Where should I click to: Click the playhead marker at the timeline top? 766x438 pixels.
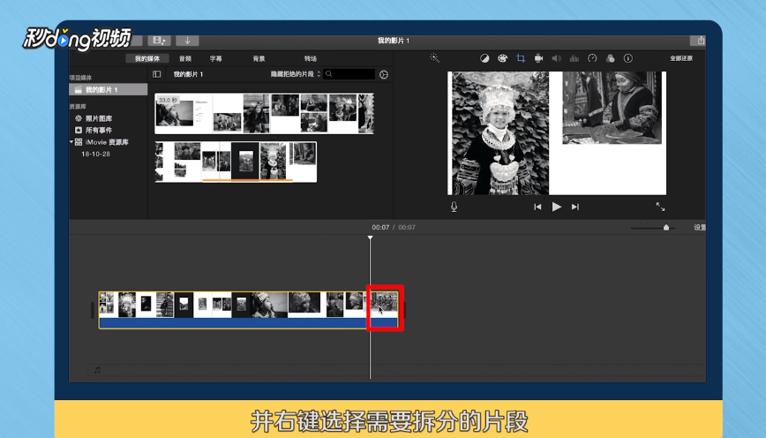point(371,238)
